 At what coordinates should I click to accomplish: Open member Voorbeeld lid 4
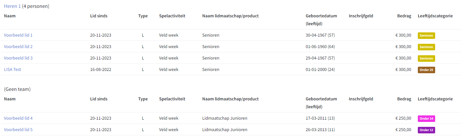(18, 118)
